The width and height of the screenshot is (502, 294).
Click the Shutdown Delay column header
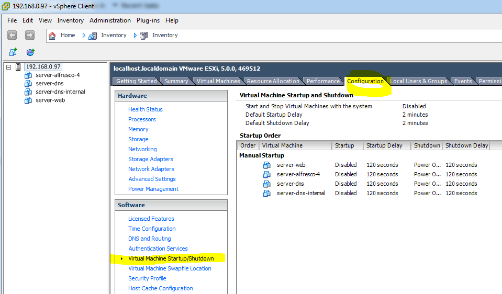click(466, 145)
